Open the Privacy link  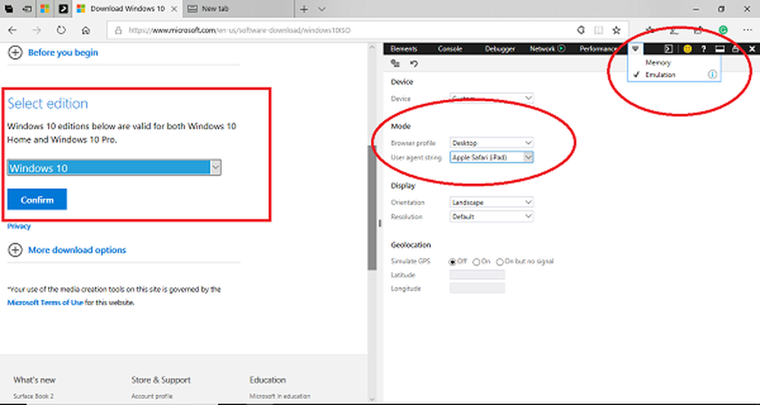coord(19,226)
